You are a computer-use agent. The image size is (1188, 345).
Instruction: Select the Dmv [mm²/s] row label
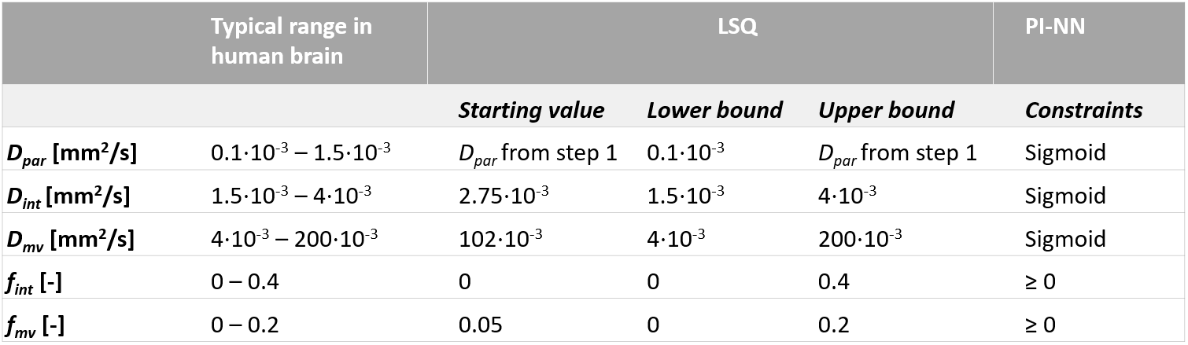point(70,239)
